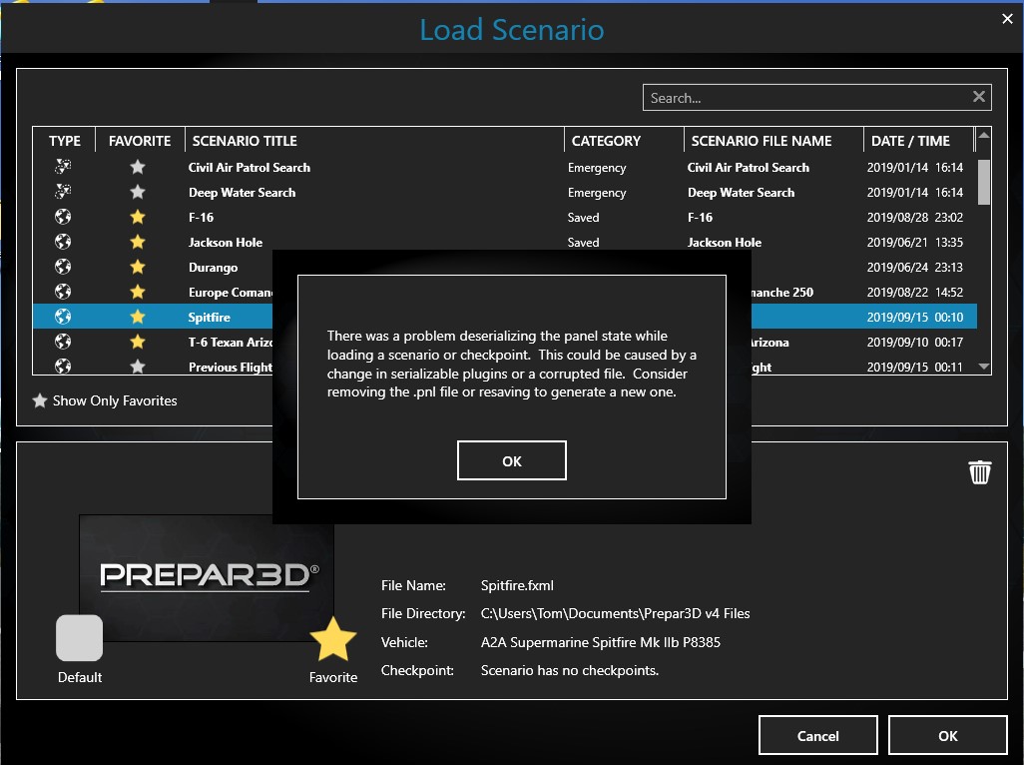This screenshot has height=765, width=1024.
Task: Unfavorite the F-16 scenario star
Action: point(137,217)
